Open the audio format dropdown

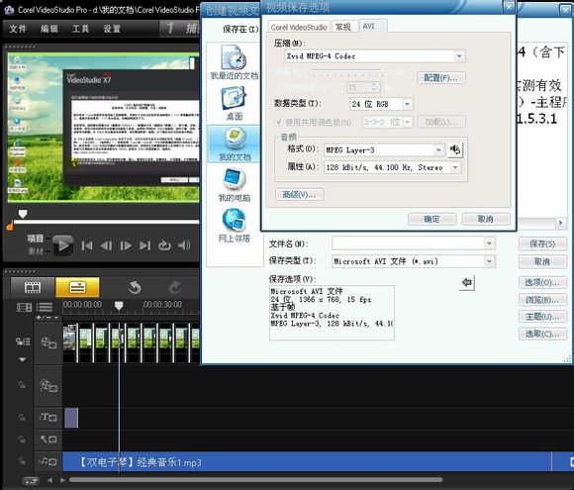438,149
